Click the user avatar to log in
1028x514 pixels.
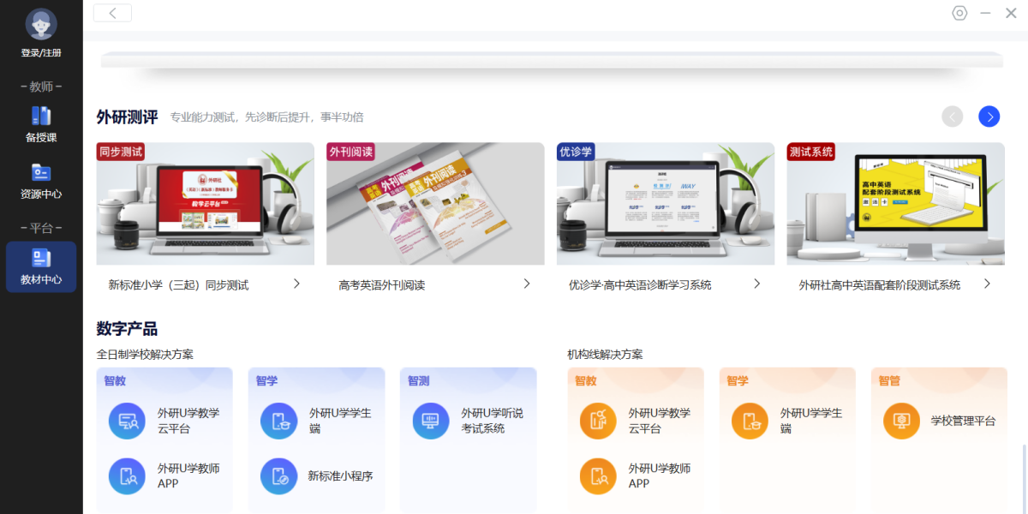point(41,25)
